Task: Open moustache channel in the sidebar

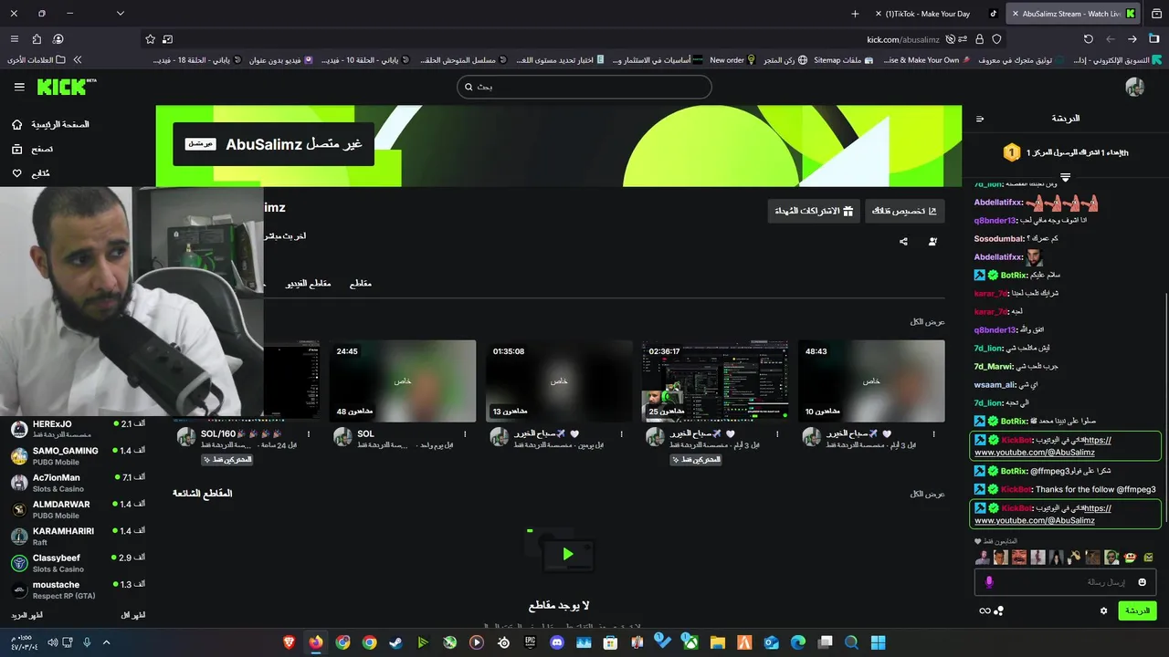Action: click(x=78, y=589)
